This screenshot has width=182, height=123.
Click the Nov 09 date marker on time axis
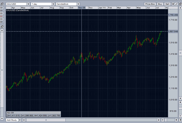[x=82, y=7]
